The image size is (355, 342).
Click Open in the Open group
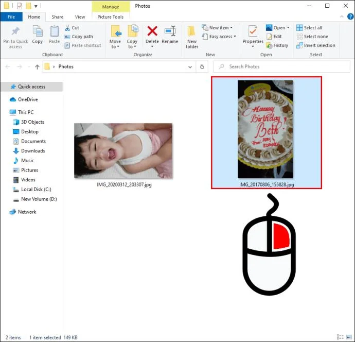[x=276, y=28]
